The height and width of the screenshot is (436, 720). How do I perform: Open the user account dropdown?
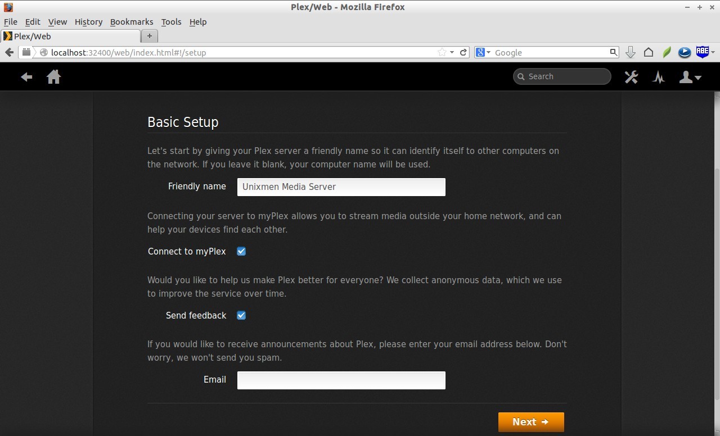690,77
